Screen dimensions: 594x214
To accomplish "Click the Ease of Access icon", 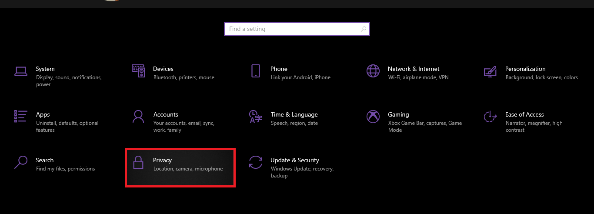I will [x=490, y=117].
